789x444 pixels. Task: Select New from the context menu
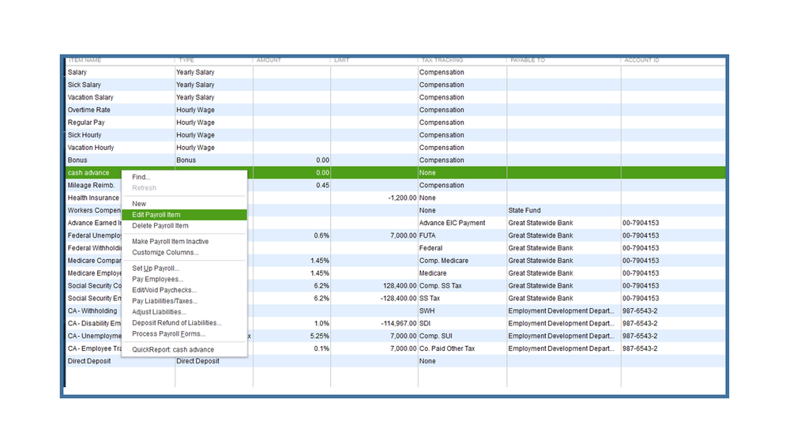[139, 204]
